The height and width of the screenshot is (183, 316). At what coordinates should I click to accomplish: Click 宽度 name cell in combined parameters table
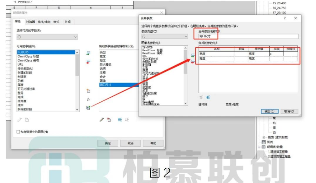point(216,54)
